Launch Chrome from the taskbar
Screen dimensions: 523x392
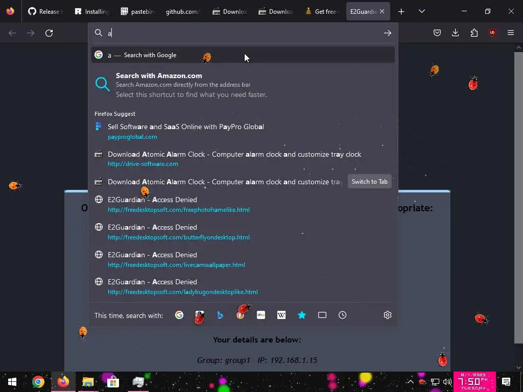pyautogui.click(x=38, y=382)
